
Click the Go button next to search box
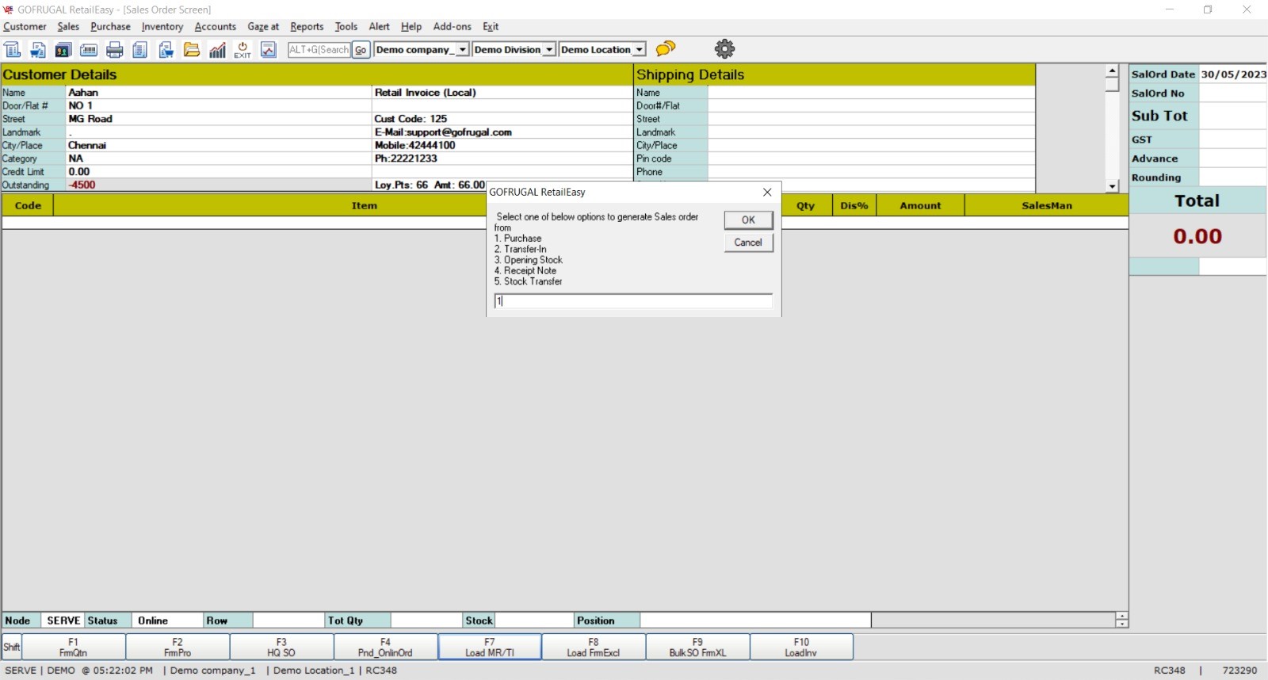click(361, 49)
